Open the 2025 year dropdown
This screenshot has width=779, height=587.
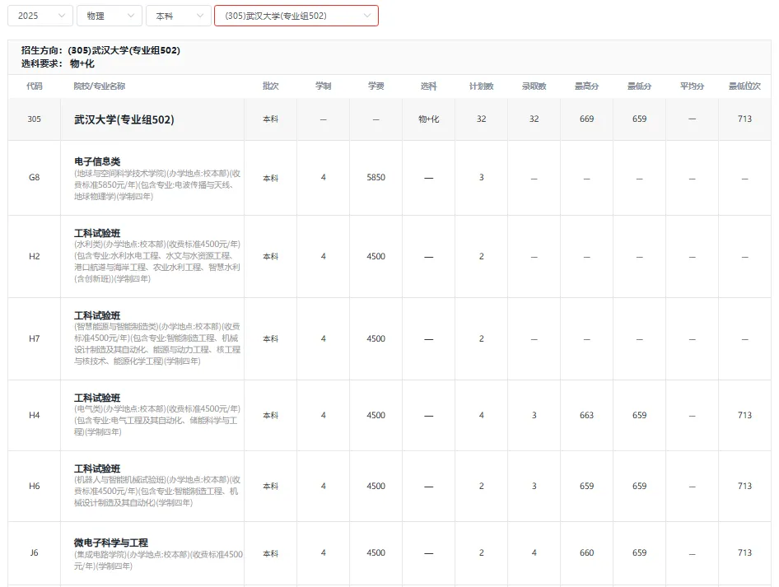pos(40,16)
